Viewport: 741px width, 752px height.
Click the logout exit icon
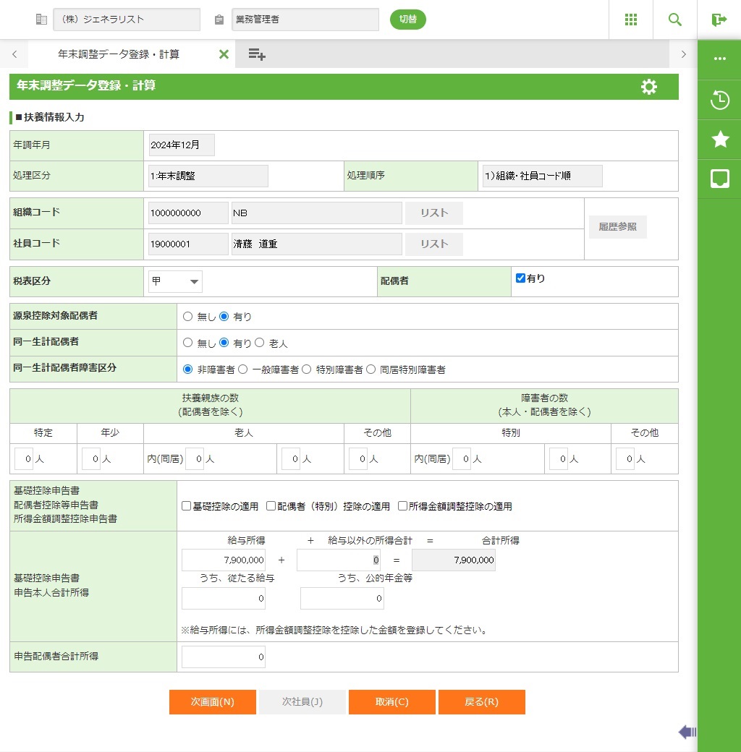pyautogui.click(x=719, y=20)
